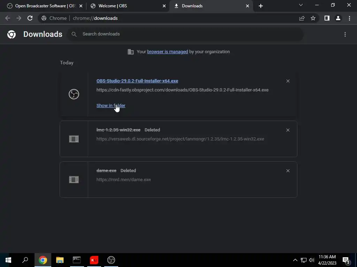Click the network tray icon

click(304, 260)
